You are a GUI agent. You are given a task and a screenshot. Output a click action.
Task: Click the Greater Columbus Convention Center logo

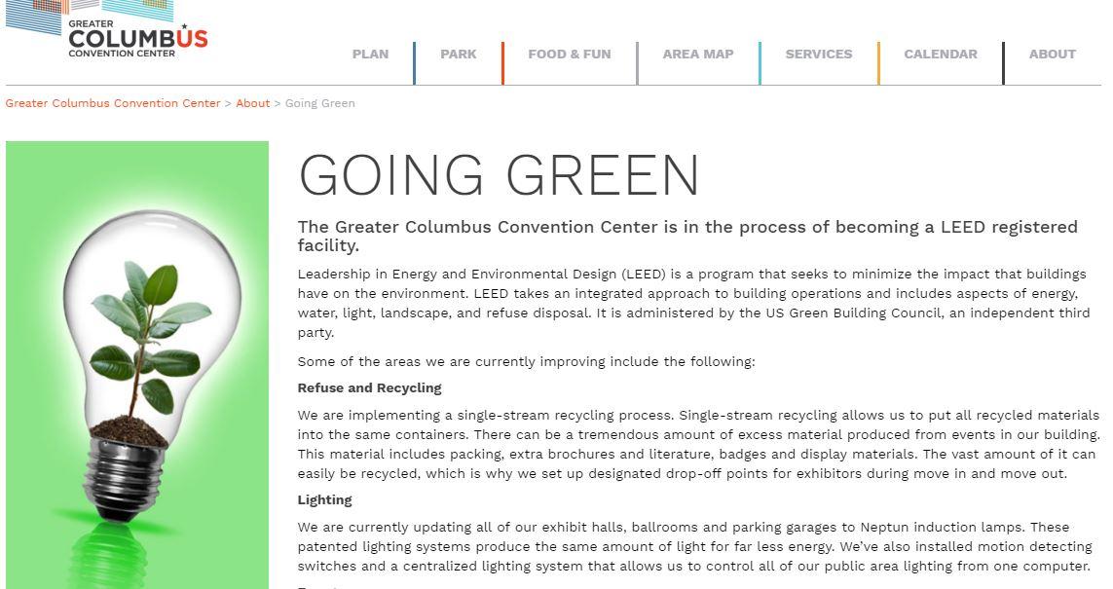[x=106, y=30]
